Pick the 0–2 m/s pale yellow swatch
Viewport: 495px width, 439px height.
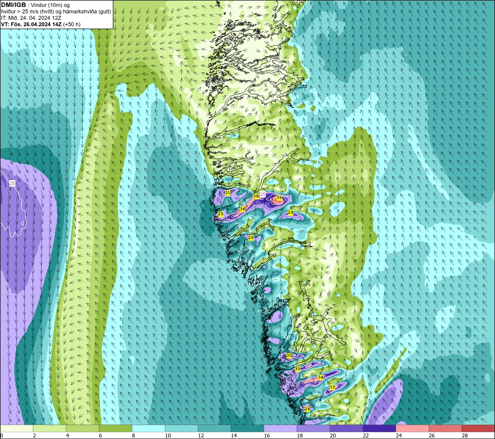[16, 428]
